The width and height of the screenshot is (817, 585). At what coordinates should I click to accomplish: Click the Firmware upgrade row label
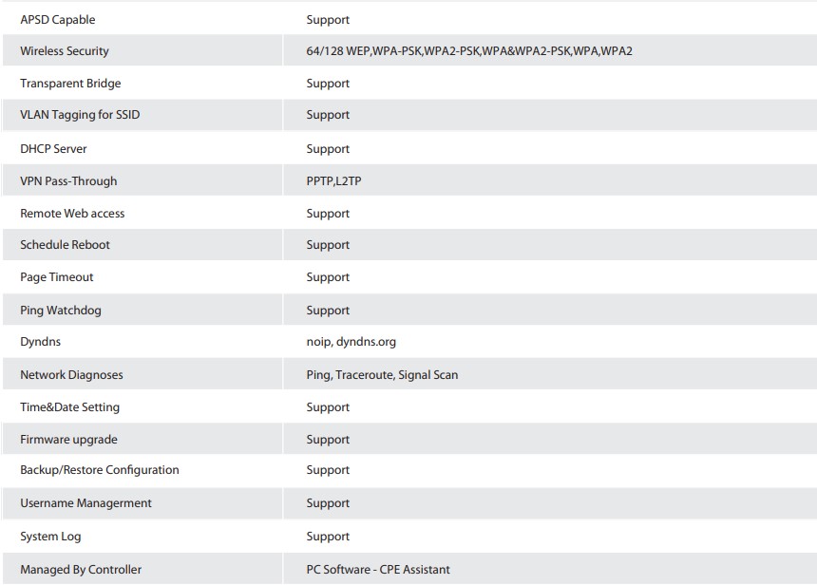[68, 440]
